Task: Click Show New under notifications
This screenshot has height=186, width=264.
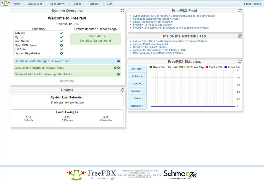Action: (x=67, y=81)
